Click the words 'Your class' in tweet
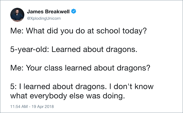Screen dimensions: 183x113 [44, 68]
